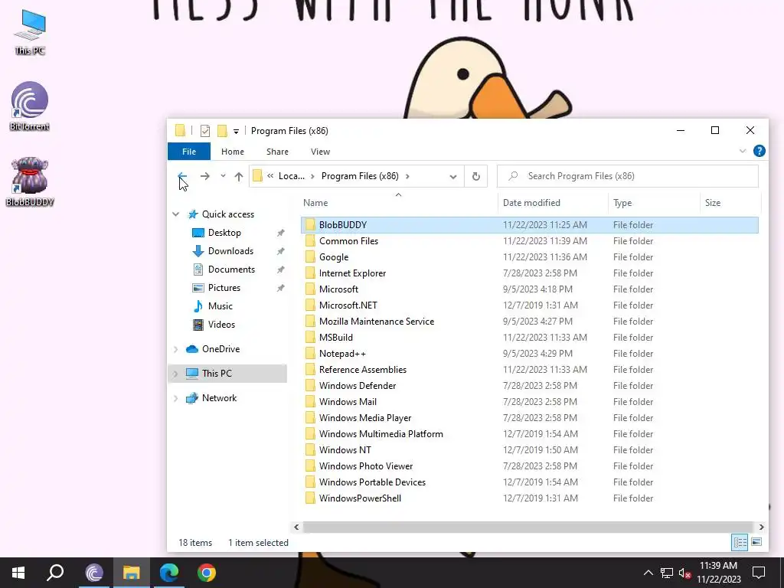Click the Help question mark icon

759,151
